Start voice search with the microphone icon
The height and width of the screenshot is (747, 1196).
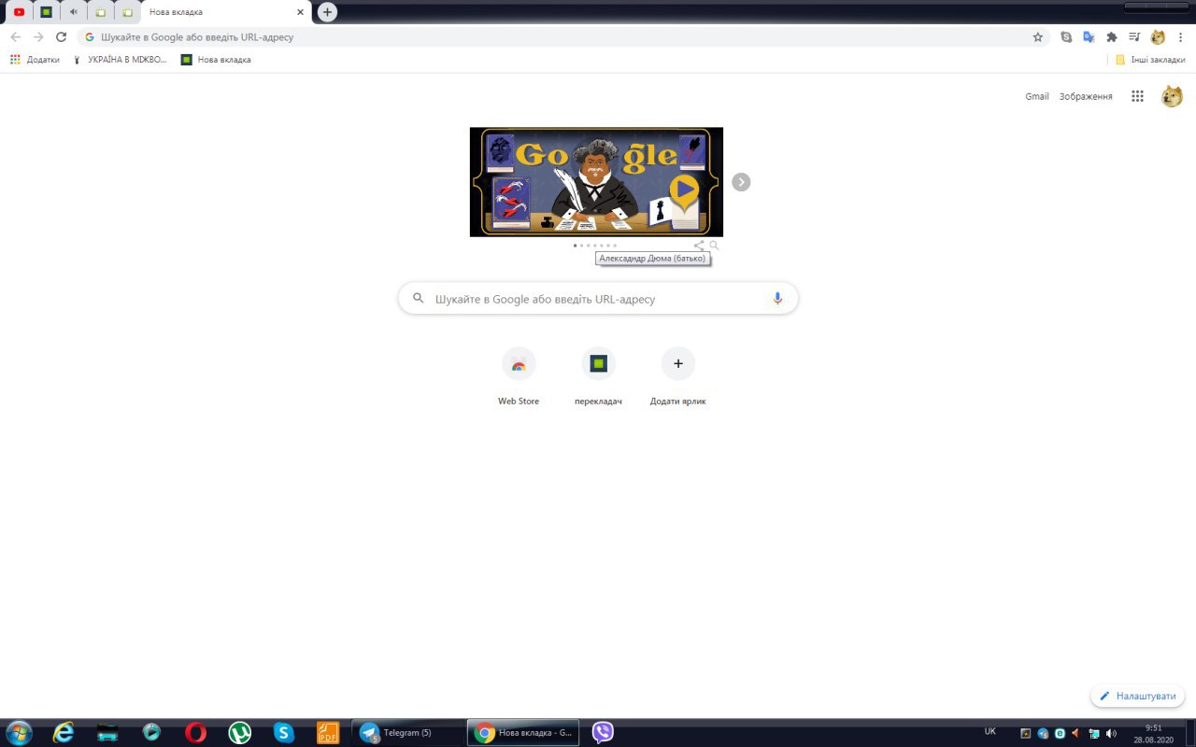click(x=777, y=299)
